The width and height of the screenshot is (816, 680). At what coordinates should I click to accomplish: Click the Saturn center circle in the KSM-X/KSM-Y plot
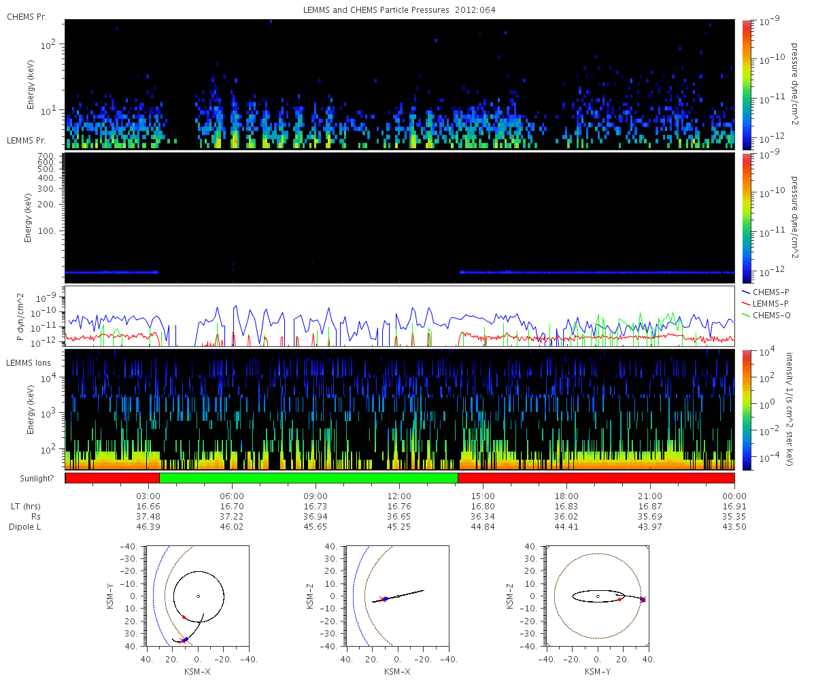[198, 596]
